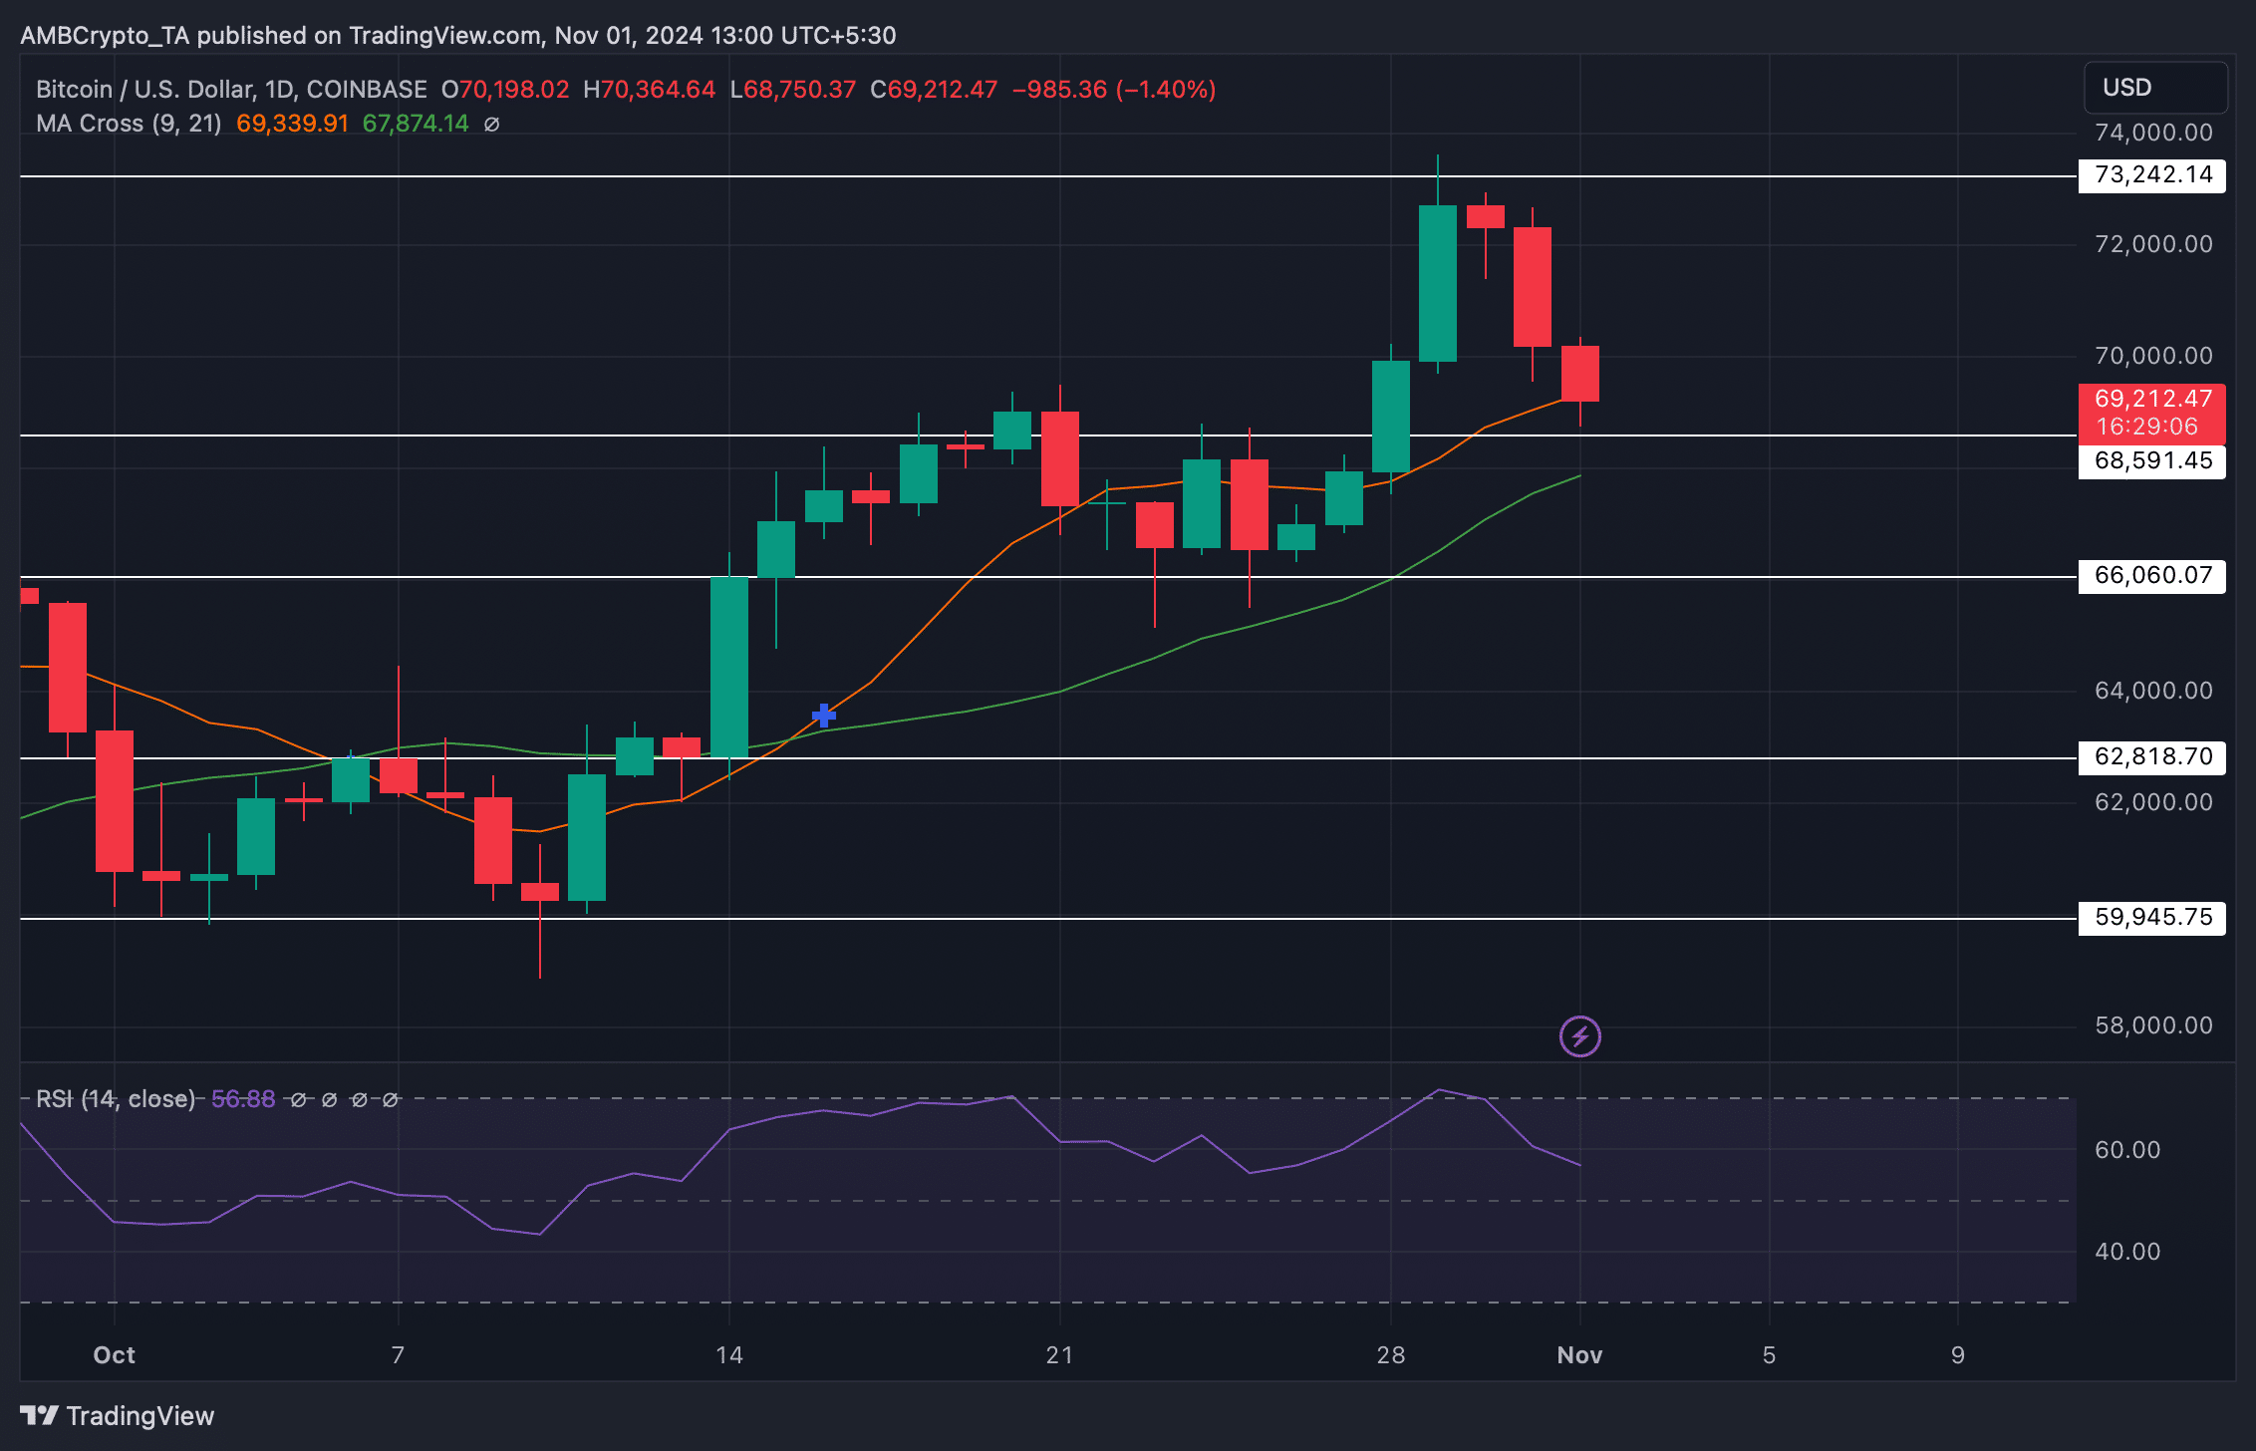Click the orange MA value 69,339.91

tap(293, 125)
